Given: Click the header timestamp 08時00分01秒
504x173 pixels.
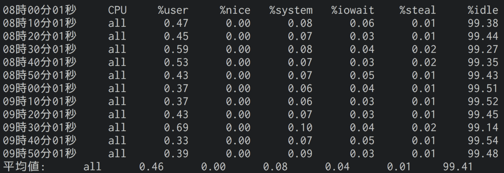Looking at the screenshot, I should [39, 10].
